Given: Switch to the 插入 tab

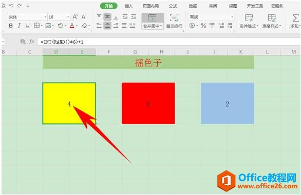Looking at the screenshot, I should [x=128, y=6].
